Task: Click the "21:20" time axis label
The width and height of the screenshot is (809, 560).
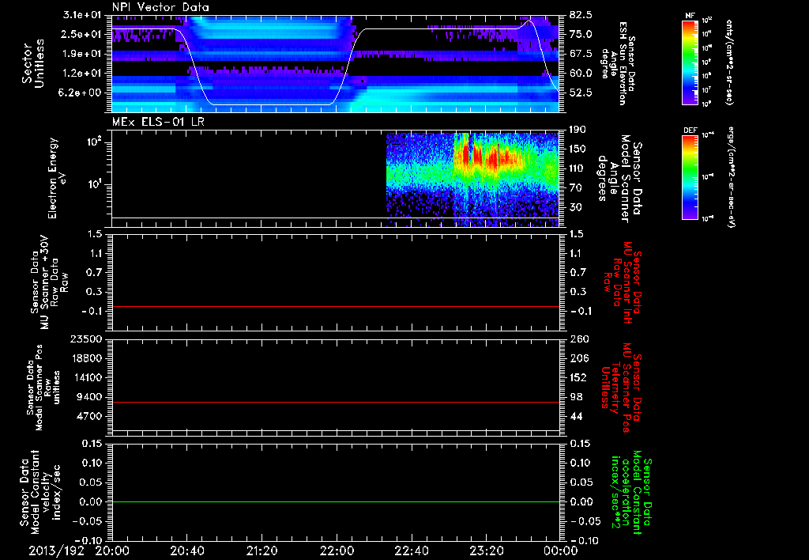Action: tap(262, 551)
